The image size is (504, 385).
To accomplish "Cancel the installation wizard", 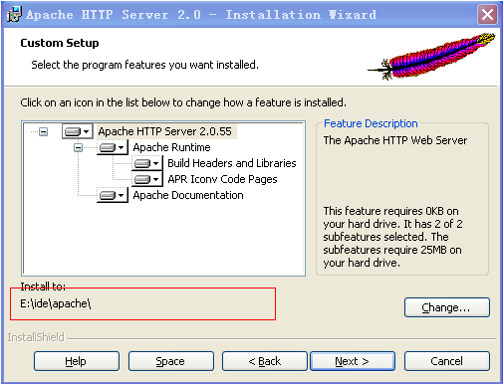I will click(447, 361).
